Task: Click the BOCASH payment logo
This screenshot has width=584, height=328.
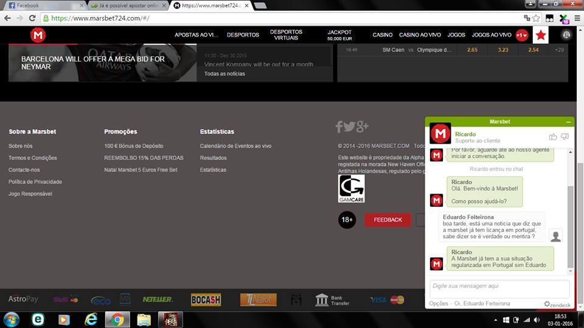Action: [206, 299]
